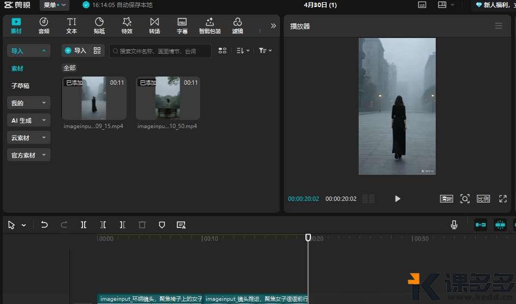Click the microphone record voiceover icon

(454, 225)
